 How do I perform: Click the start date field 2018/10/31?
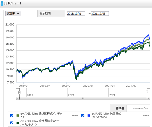click(76, 14)
